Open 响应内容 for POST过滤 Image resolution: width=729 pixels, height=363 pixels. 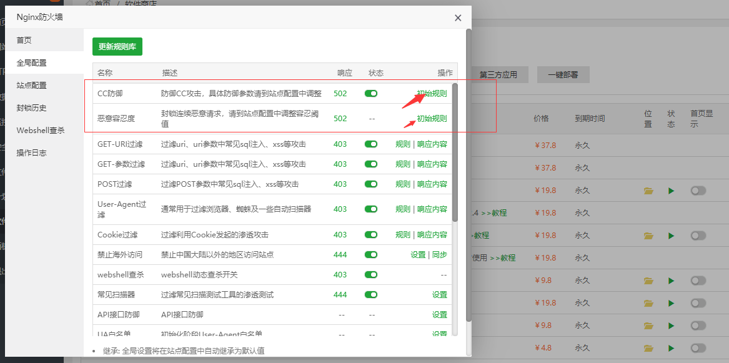coord(432,184)
